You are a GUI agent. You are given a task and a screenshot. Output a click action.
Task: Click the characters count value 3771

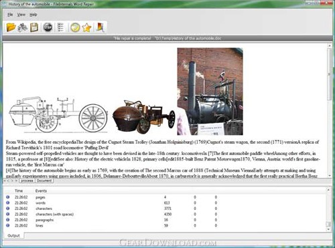coord(167,209)
